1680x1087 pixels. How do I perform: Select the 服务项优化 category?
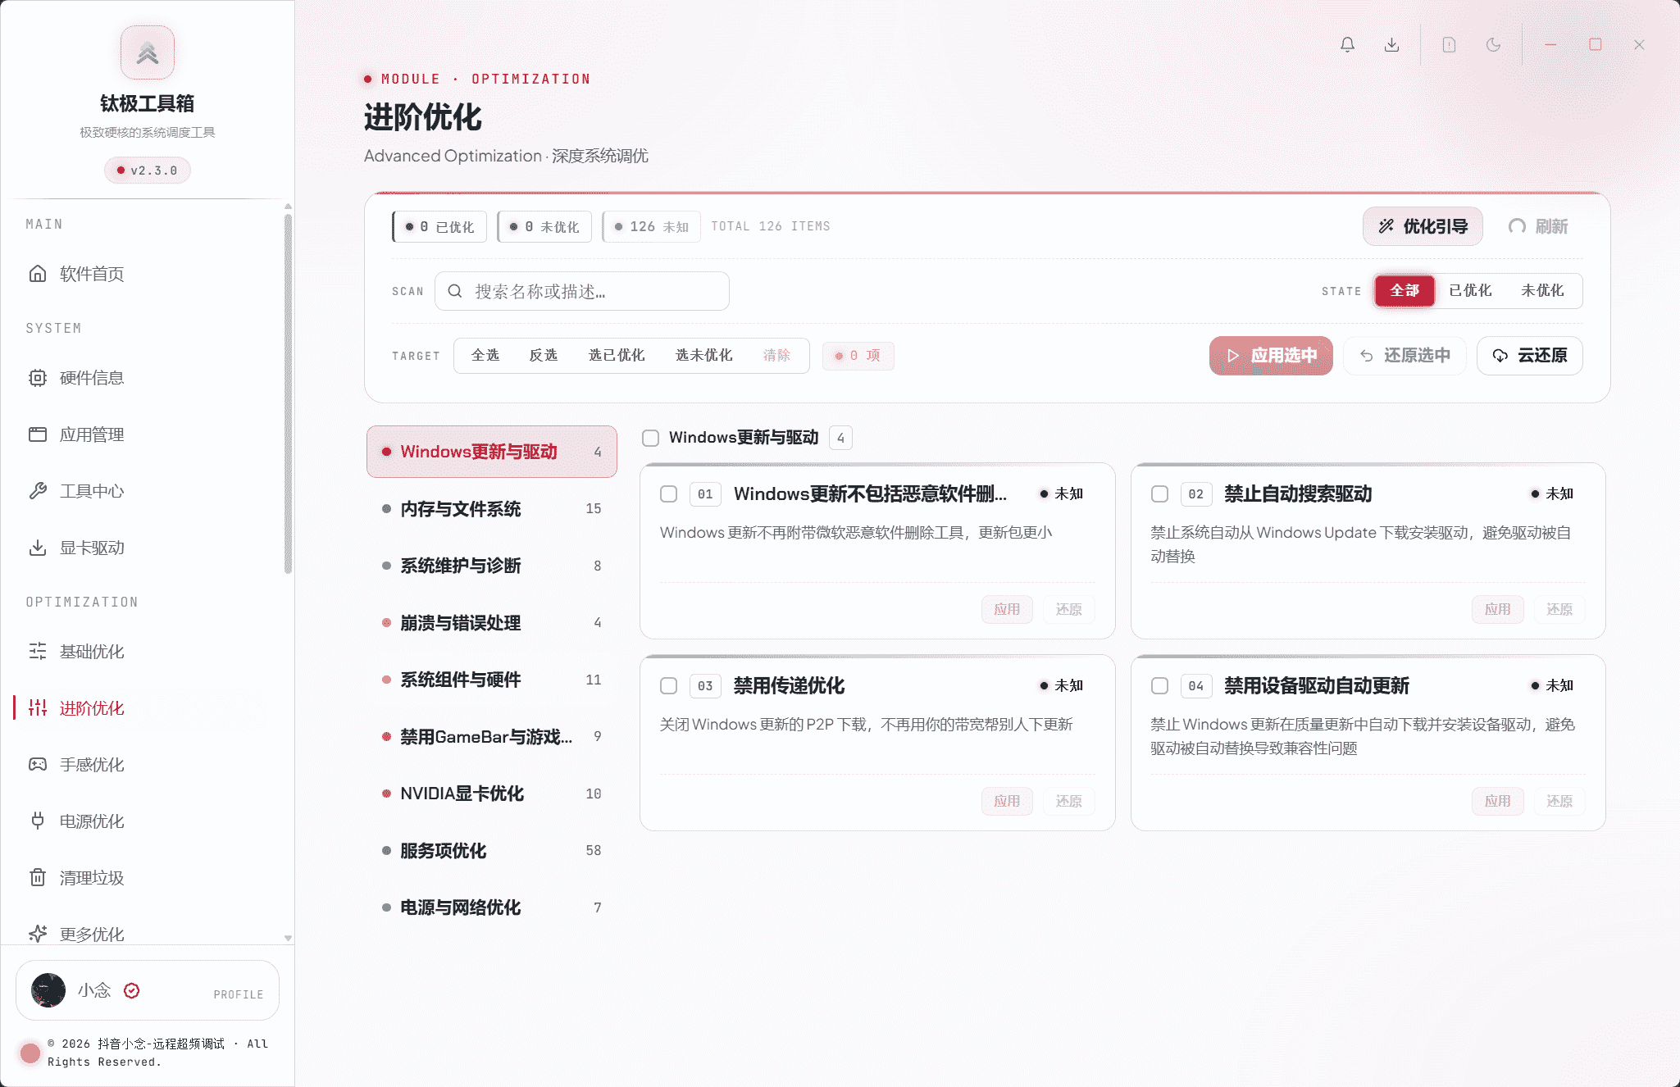(x=491, y=851)
